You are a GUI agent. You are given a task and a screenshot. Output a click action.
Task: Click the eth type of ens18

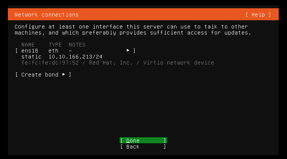coord(53,51)
